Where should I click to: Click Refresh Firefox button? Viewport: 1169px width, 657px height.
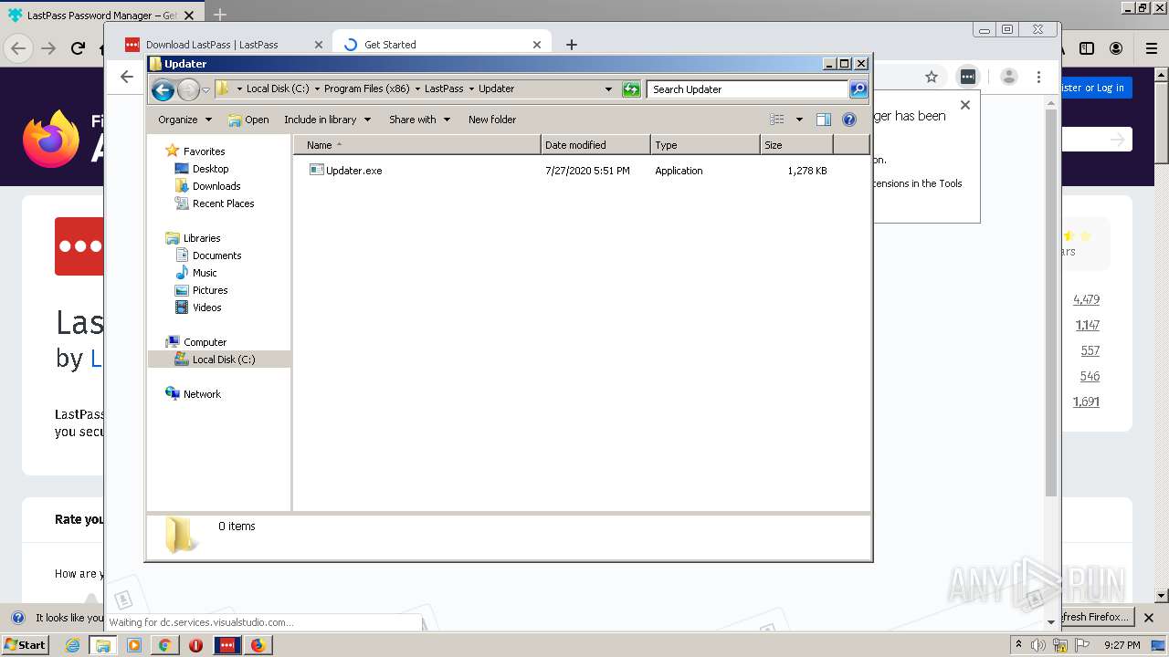pos(1096,617)
